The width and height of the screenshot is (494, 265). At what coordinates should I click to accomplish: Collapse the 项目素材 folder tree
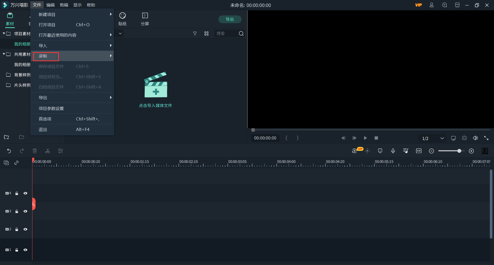4,34
